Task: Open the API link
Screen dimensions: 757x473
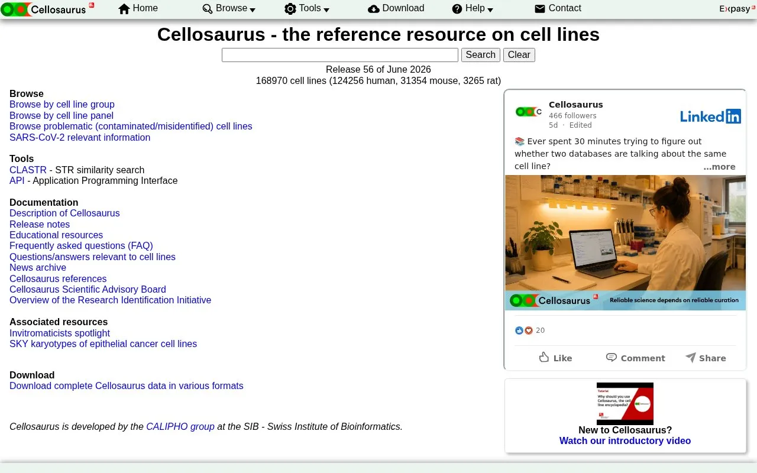Action: click(17, 181)
